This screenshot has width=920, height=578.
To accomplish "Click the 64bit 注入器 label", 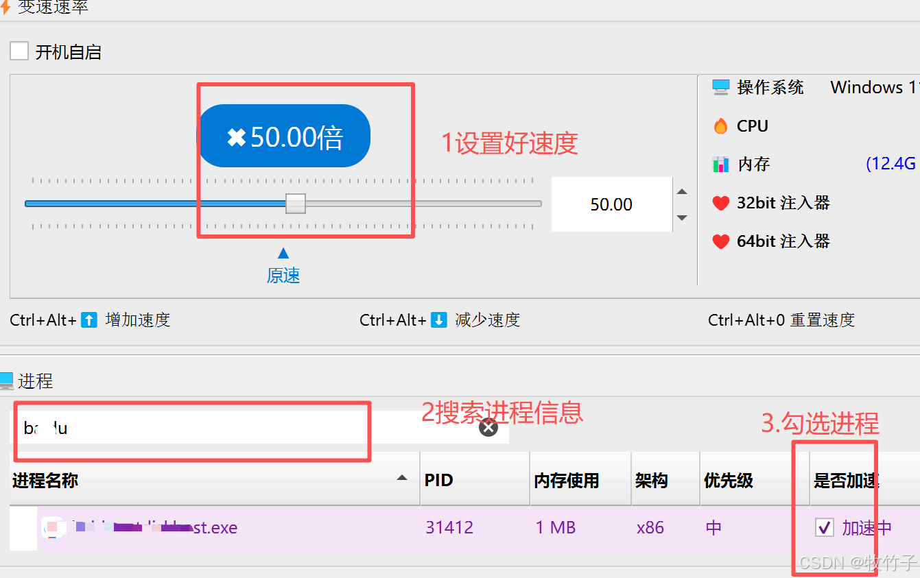I will point(783,241).
